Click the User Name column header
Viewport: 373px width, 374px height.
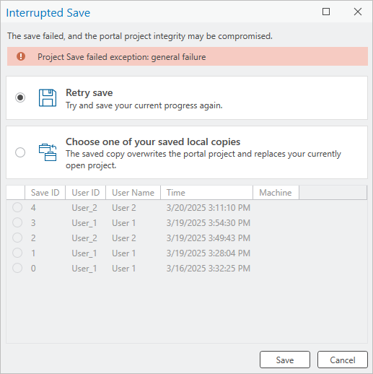coord(133,193)
